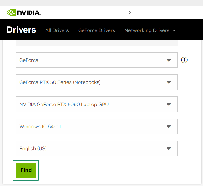Screen dimensions: 203x186
Task: Expand the Networking Drivers menu
Action: coord(150,30)
